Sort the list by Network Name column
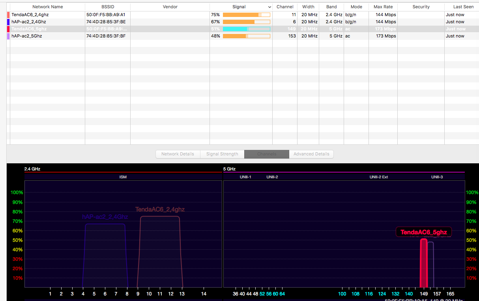The width and height of the screenshot is (479, 301). [x=47, y=7]
